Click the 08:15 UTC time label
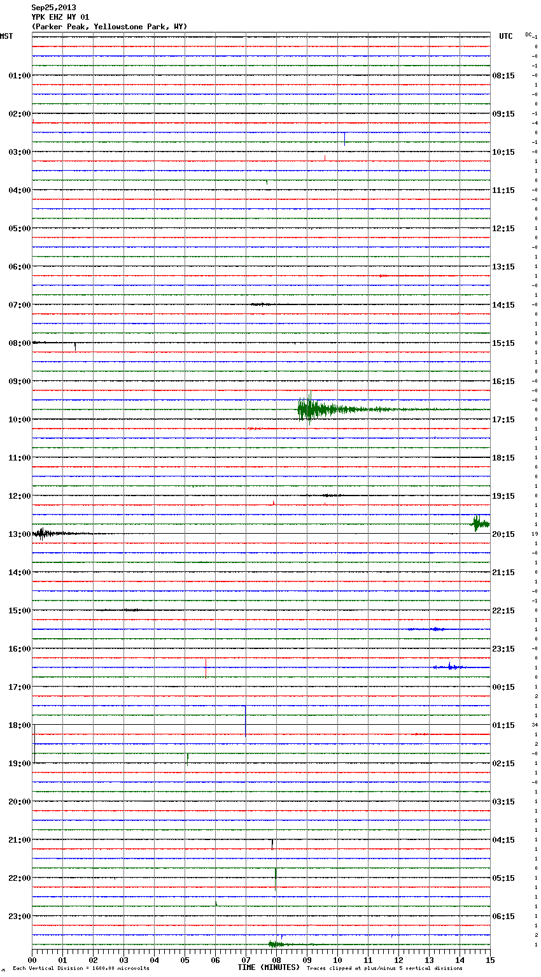This screenshot has width=541, height=977. coord(503,76)
